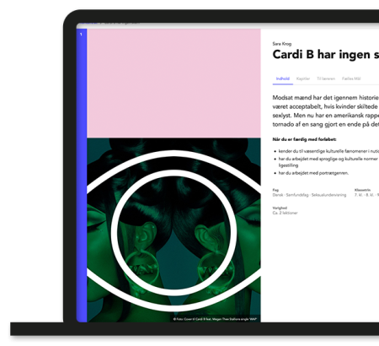This screenshot has width=379, height=346.
Task: Switch to the Kapitler tab
Action: (x=303, y=78)
